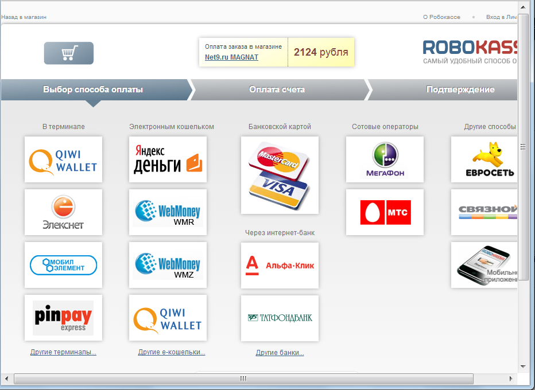Show more options via Другие е-кошельки

coord(172,352)
